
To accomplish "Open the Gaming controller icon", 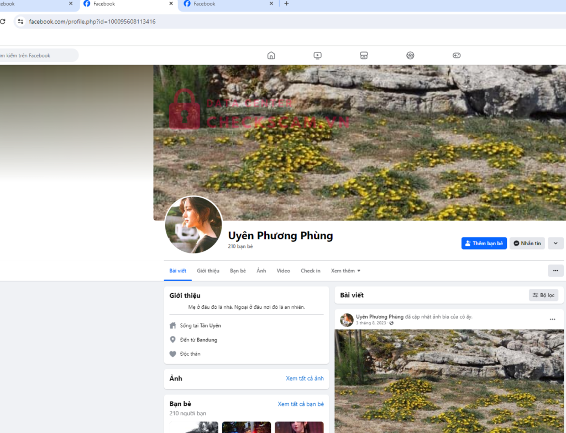I will [x=457, y=55].
